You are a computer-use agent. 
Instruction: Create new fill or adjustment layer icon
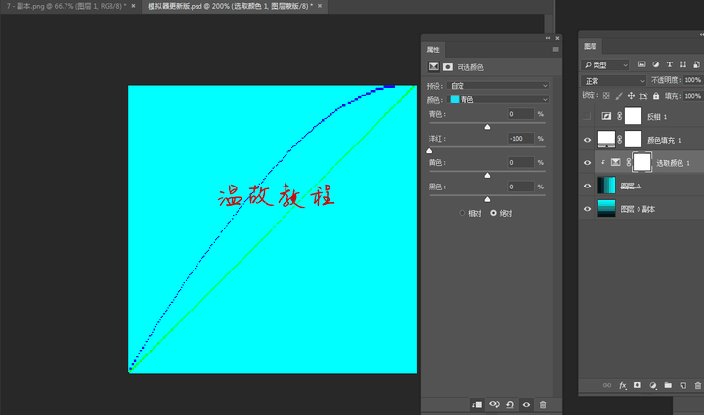653,385
